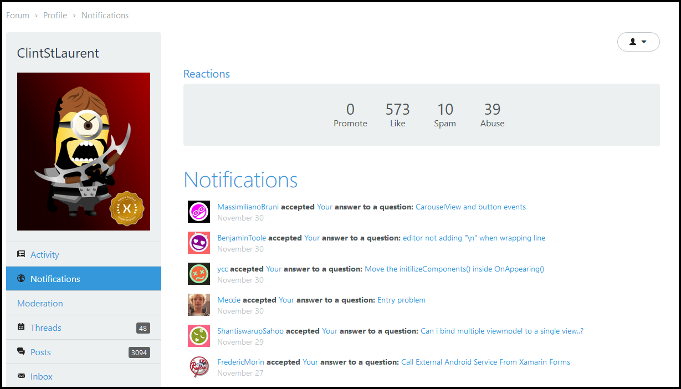This screenshot has height=389, width=681.
Task: Click Notifications breadcrumb link
Action: click(x=105, y=16)
